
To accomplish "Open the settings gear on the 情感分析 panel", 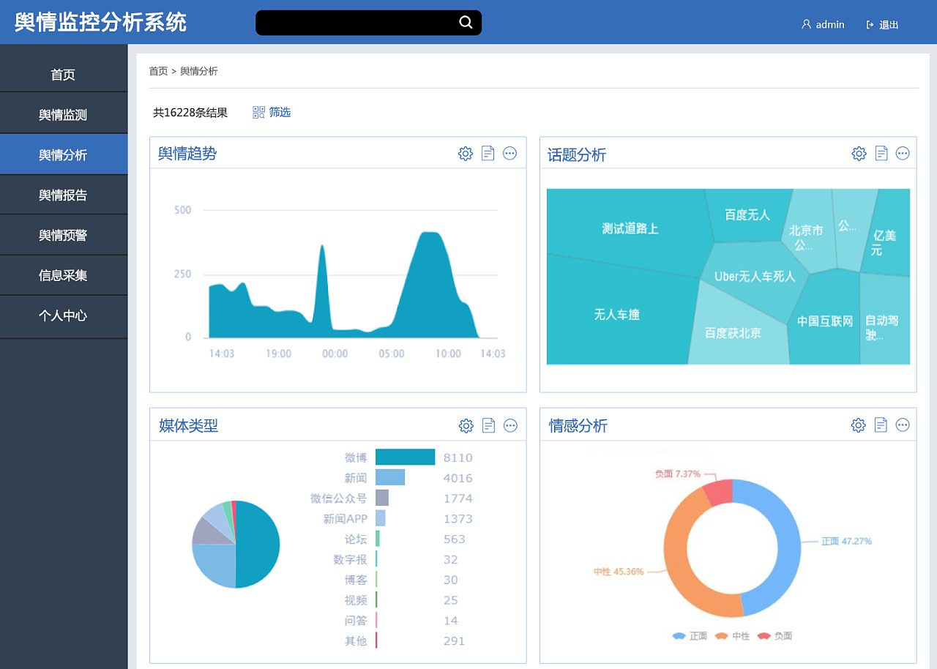I will (858, 425).
